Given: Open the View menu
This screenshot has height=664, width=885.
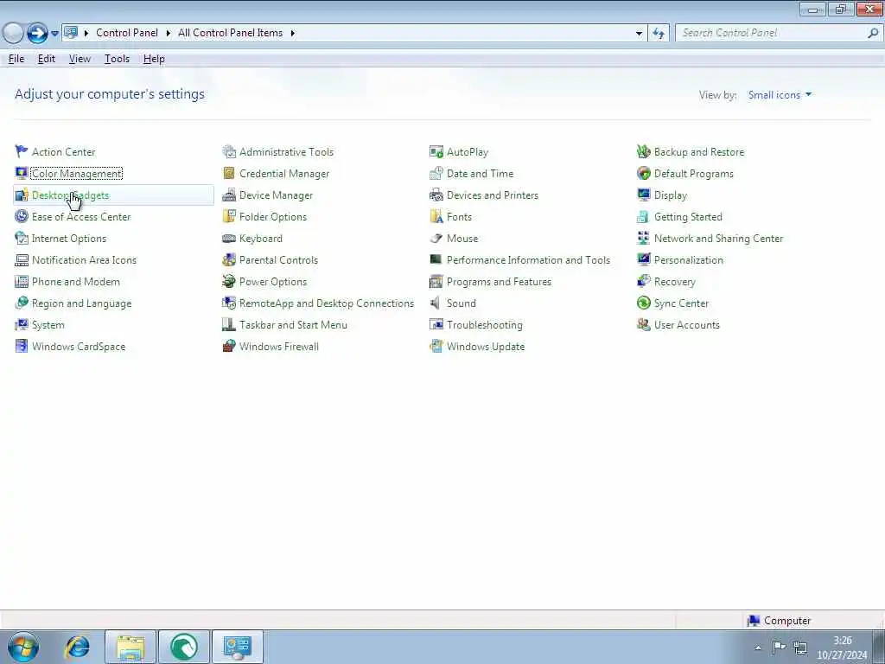Looking at the screenshot, I should tap(80, 59).
